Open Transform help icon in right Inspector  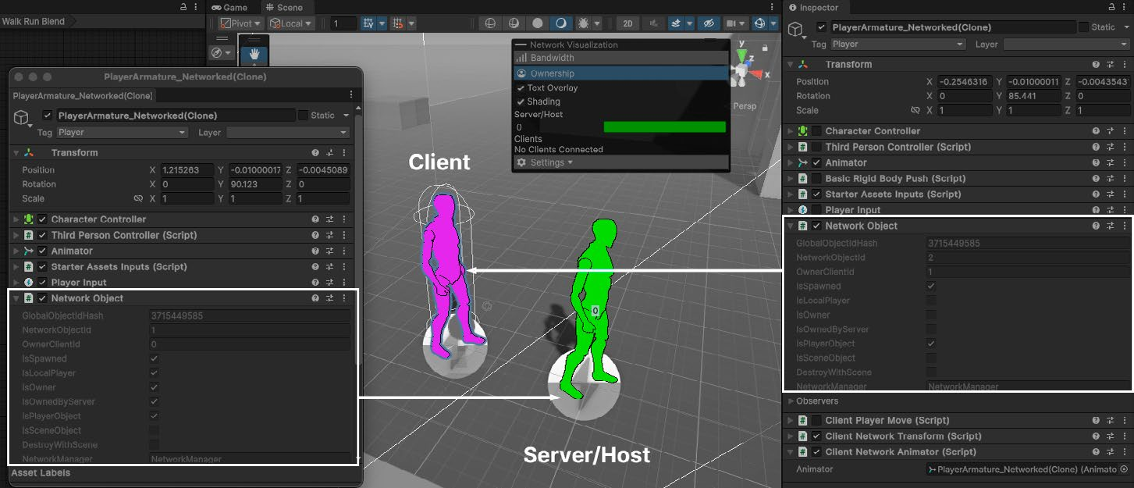coord(1096,65)
